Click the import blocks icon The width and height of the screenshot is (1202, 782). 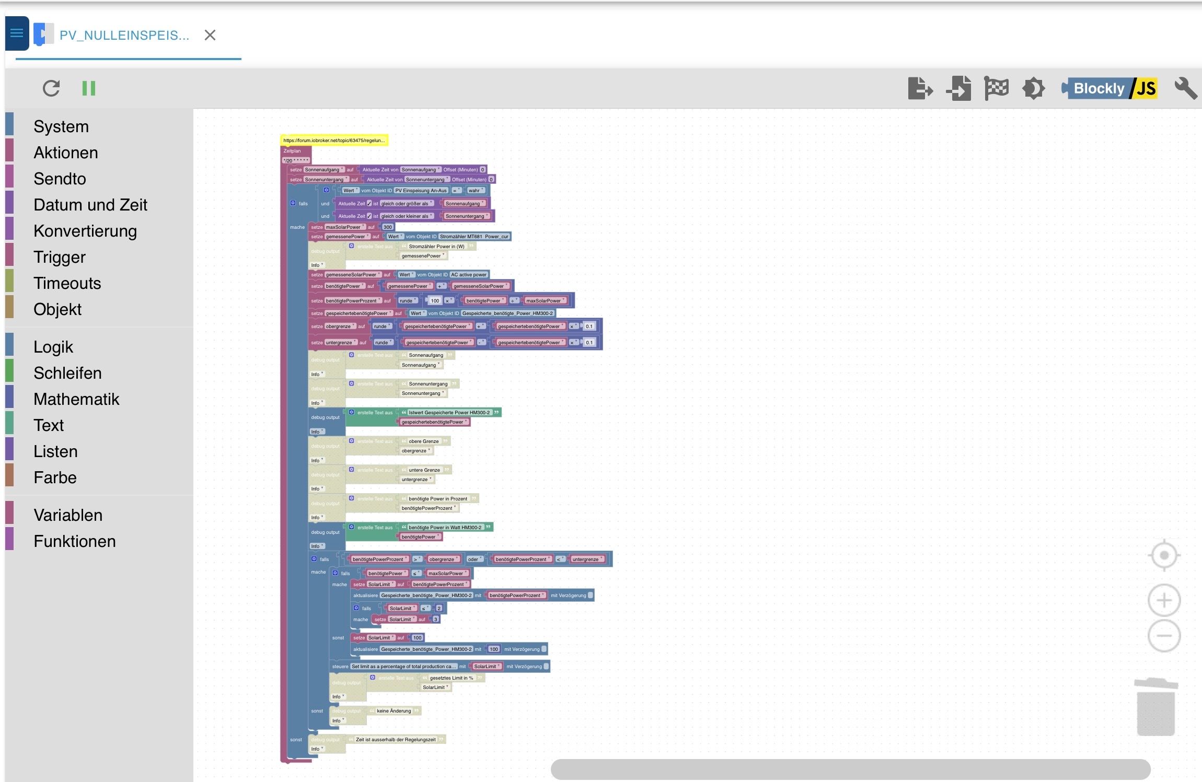(959, 88)
